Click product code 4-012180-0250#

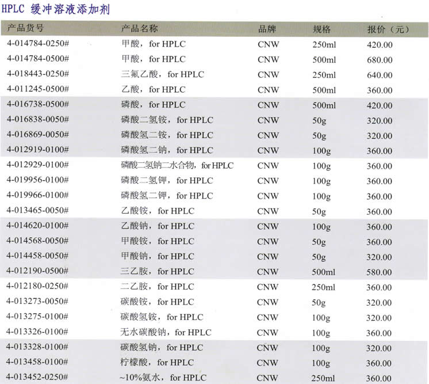coord(38,287)
